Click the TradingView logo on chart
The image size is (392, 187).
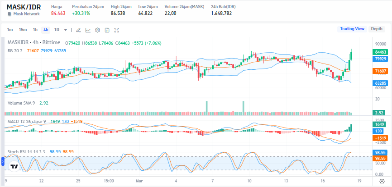click(14, 167)
